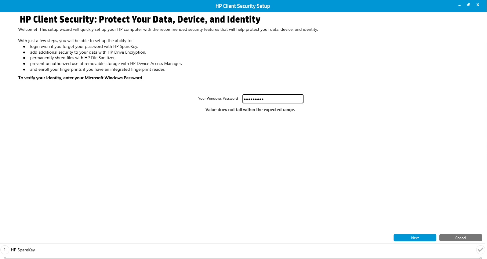487x259 pixels.
Task: Click the 'Your Windows Password' label
Action: point(218,99)
